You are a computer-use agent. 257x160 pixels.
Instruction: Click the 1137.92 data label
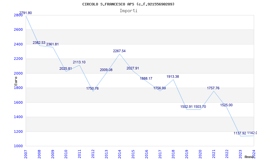click(x=240, y=133)
